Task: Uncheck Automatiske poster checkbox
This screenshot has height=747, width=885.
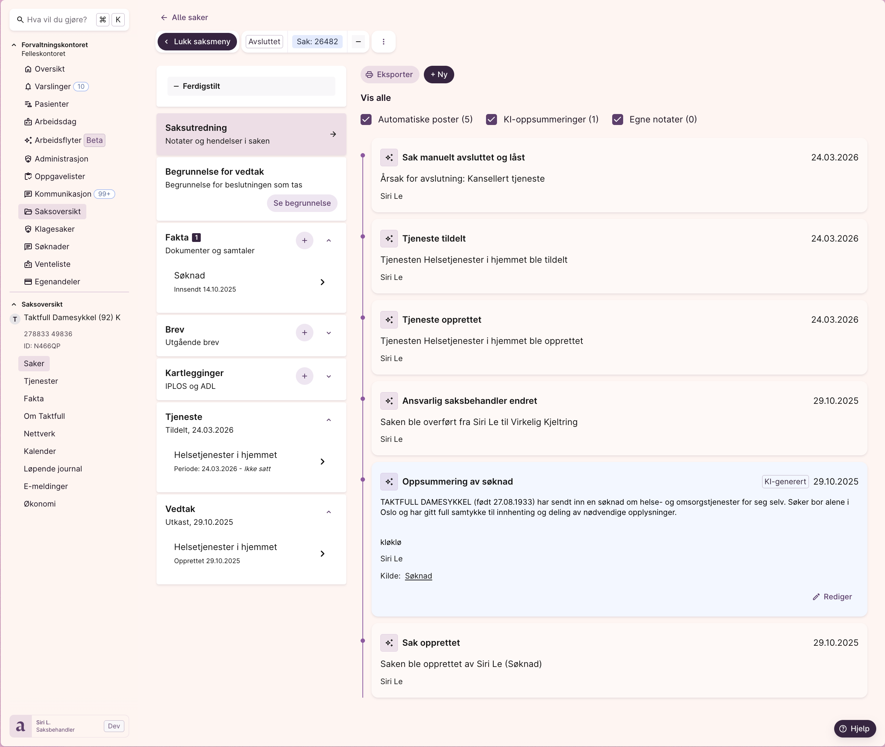Action: click(x=366, y=120)
